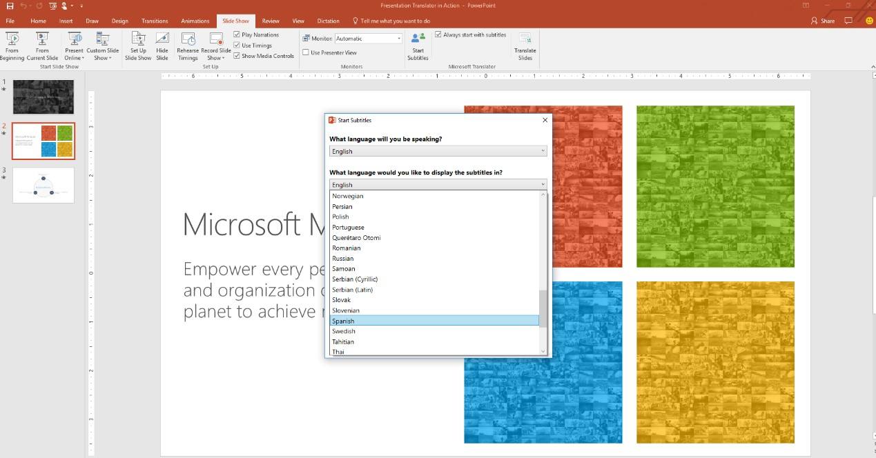Click the Start Subtitles icon
The width and height of the screenshot is (876, 458).
click(417, 46)
